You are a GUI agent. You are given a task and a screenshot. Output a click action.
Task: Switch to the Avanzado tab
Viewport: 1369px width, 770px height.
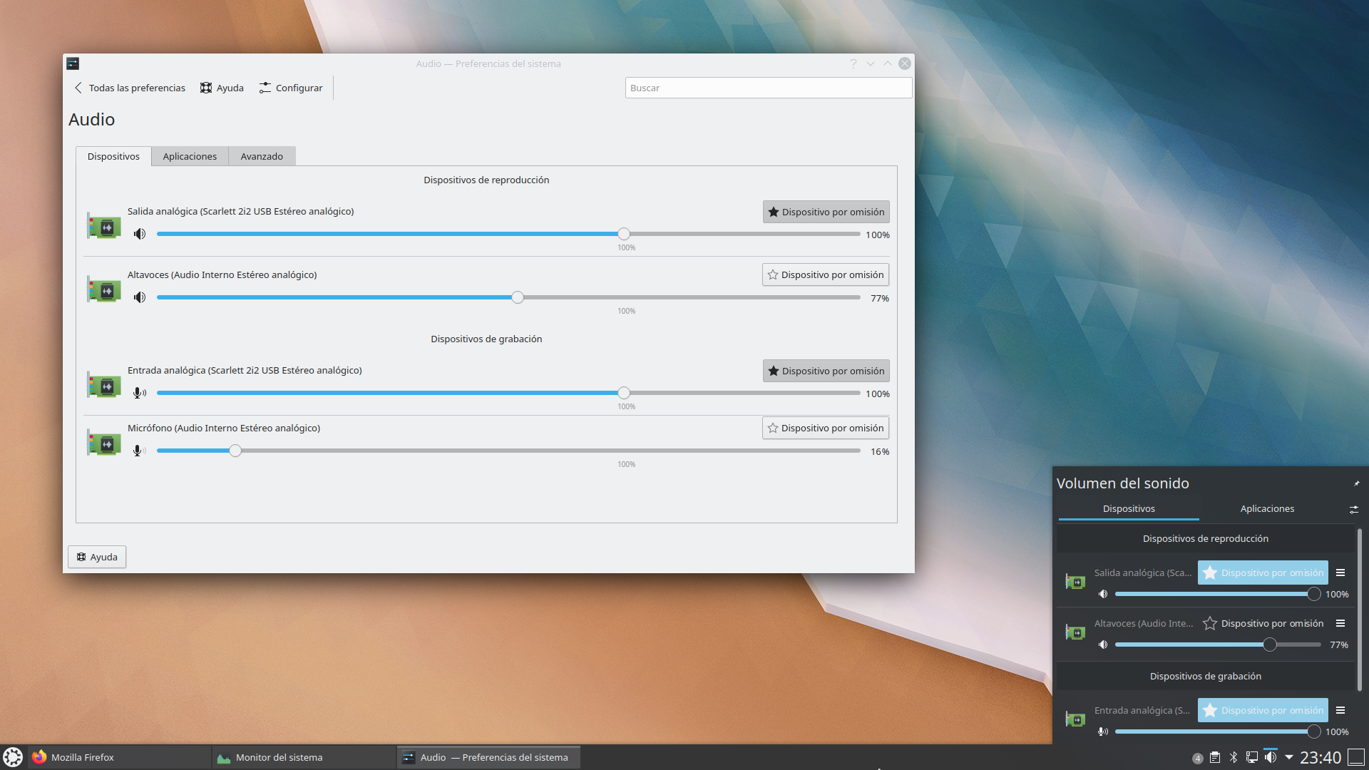262,156
